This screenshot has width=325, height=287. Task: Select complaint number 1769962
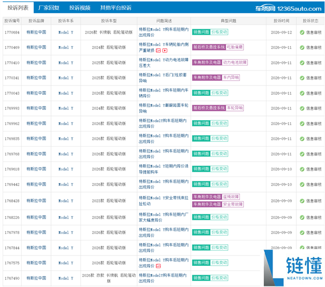tap(12, 123)
